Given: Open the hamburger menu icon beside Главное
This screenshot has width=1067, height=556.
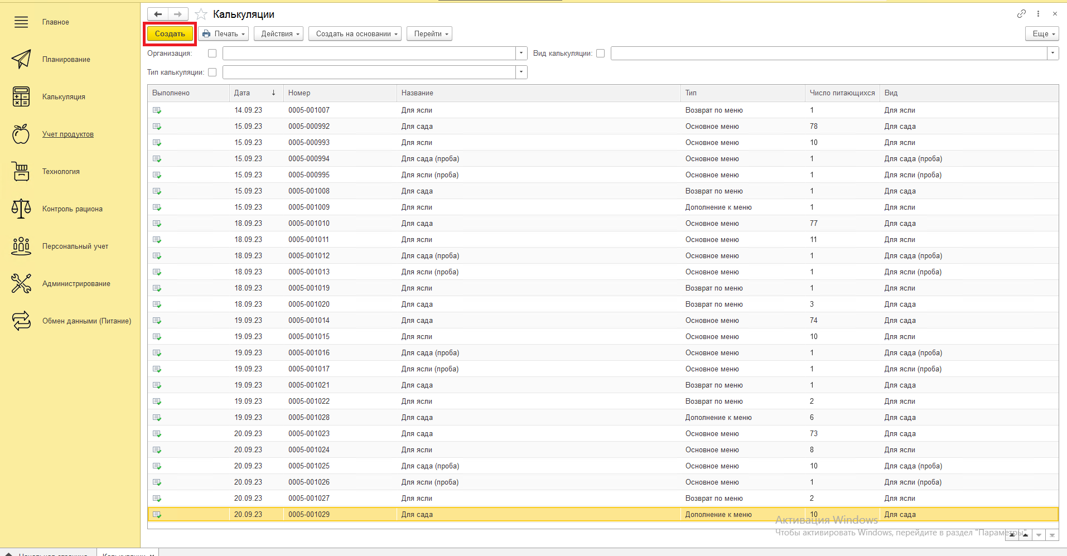Looking at the screenshot, I should pyautogui.click(x=21, y=22).
